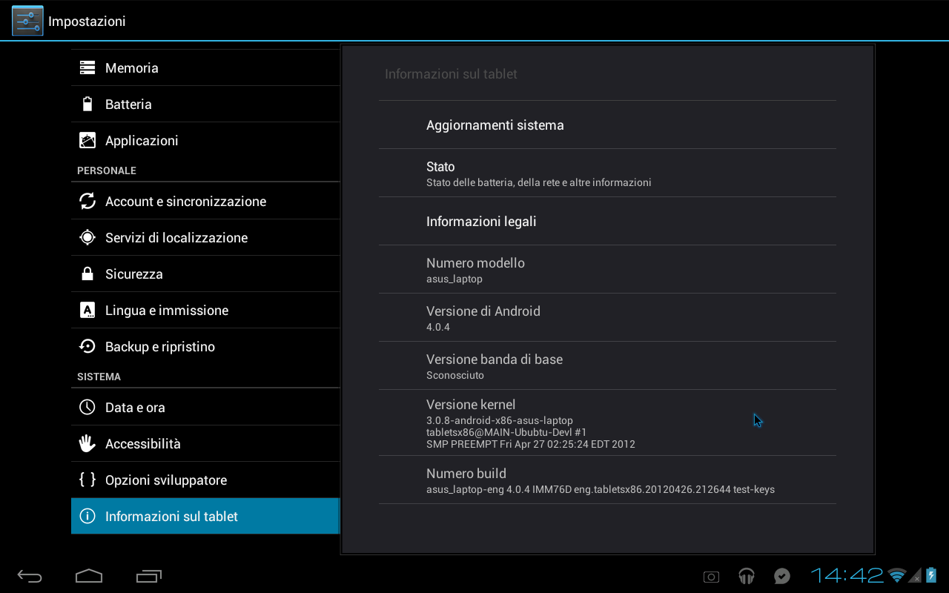Tap the Impostazioni app icon in header
Screen dimensions: 949x593
coord(27,20)
